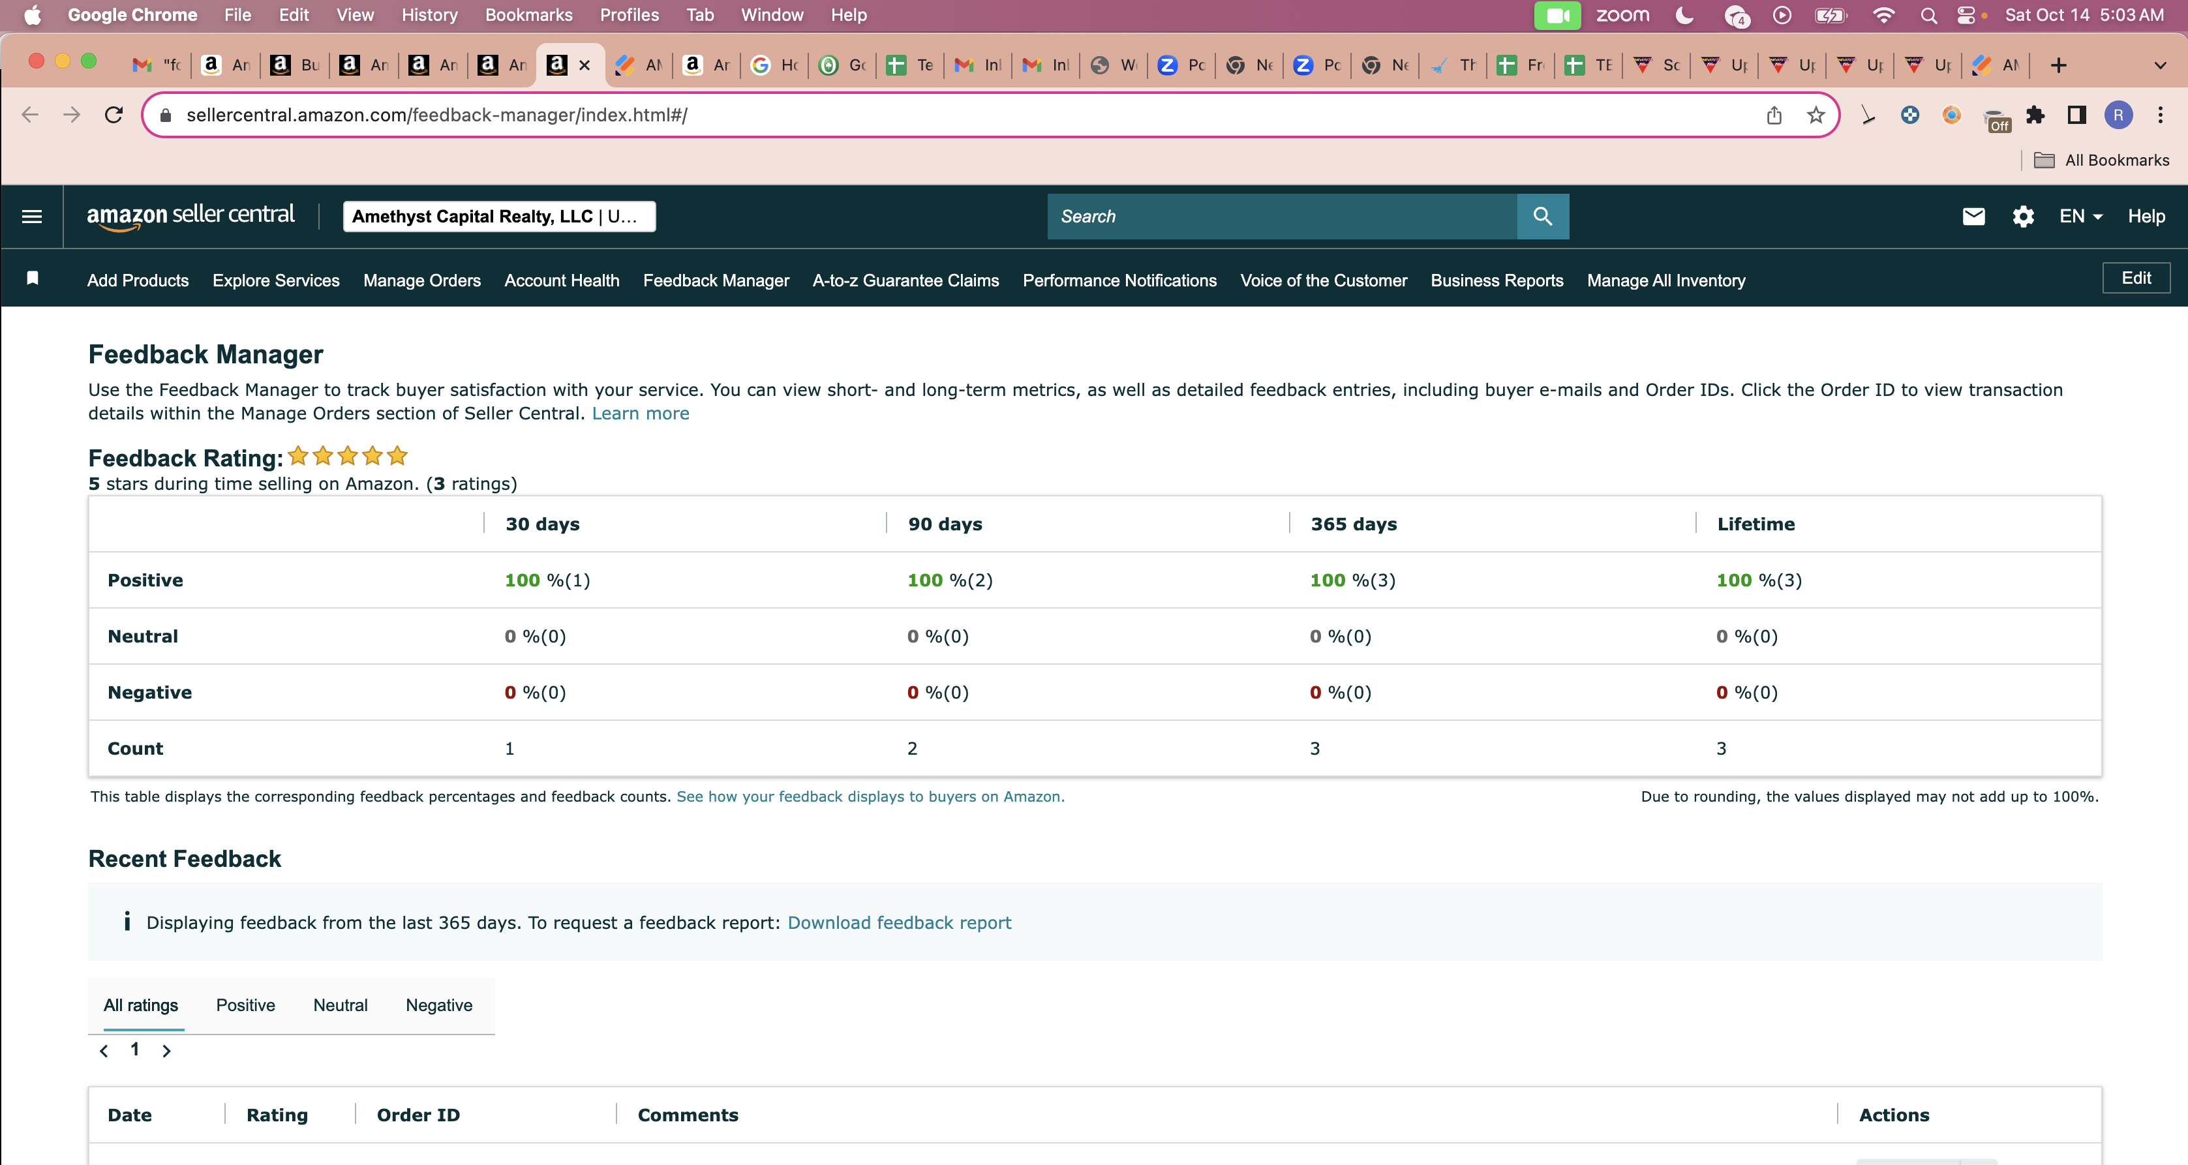Open Explore Services
This screenshot has width=2188, height=1165.
[x=276, y=280]
